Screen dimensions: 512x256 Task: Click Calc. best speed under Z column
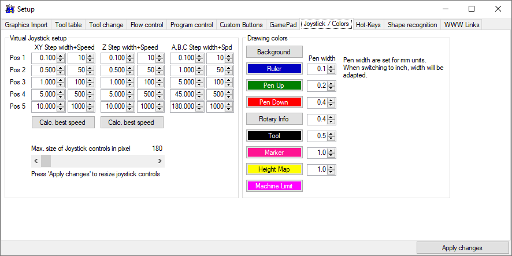click(132, 123)
